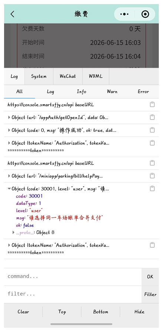Select the dataType: 1 property line

pyautogui.click(x=29, y=203)
